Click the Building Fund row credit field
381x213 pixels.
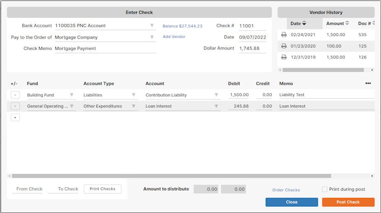pos(264,95)
